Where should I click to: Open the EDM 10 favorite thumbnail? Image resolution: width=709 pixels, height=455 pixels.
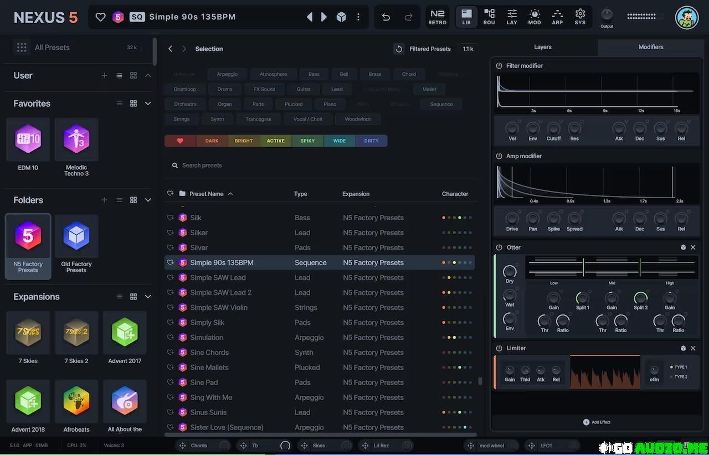coord(28,139)
